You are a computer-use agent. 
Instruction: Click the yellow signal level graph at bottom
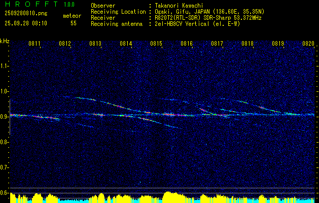click(162, 197)
